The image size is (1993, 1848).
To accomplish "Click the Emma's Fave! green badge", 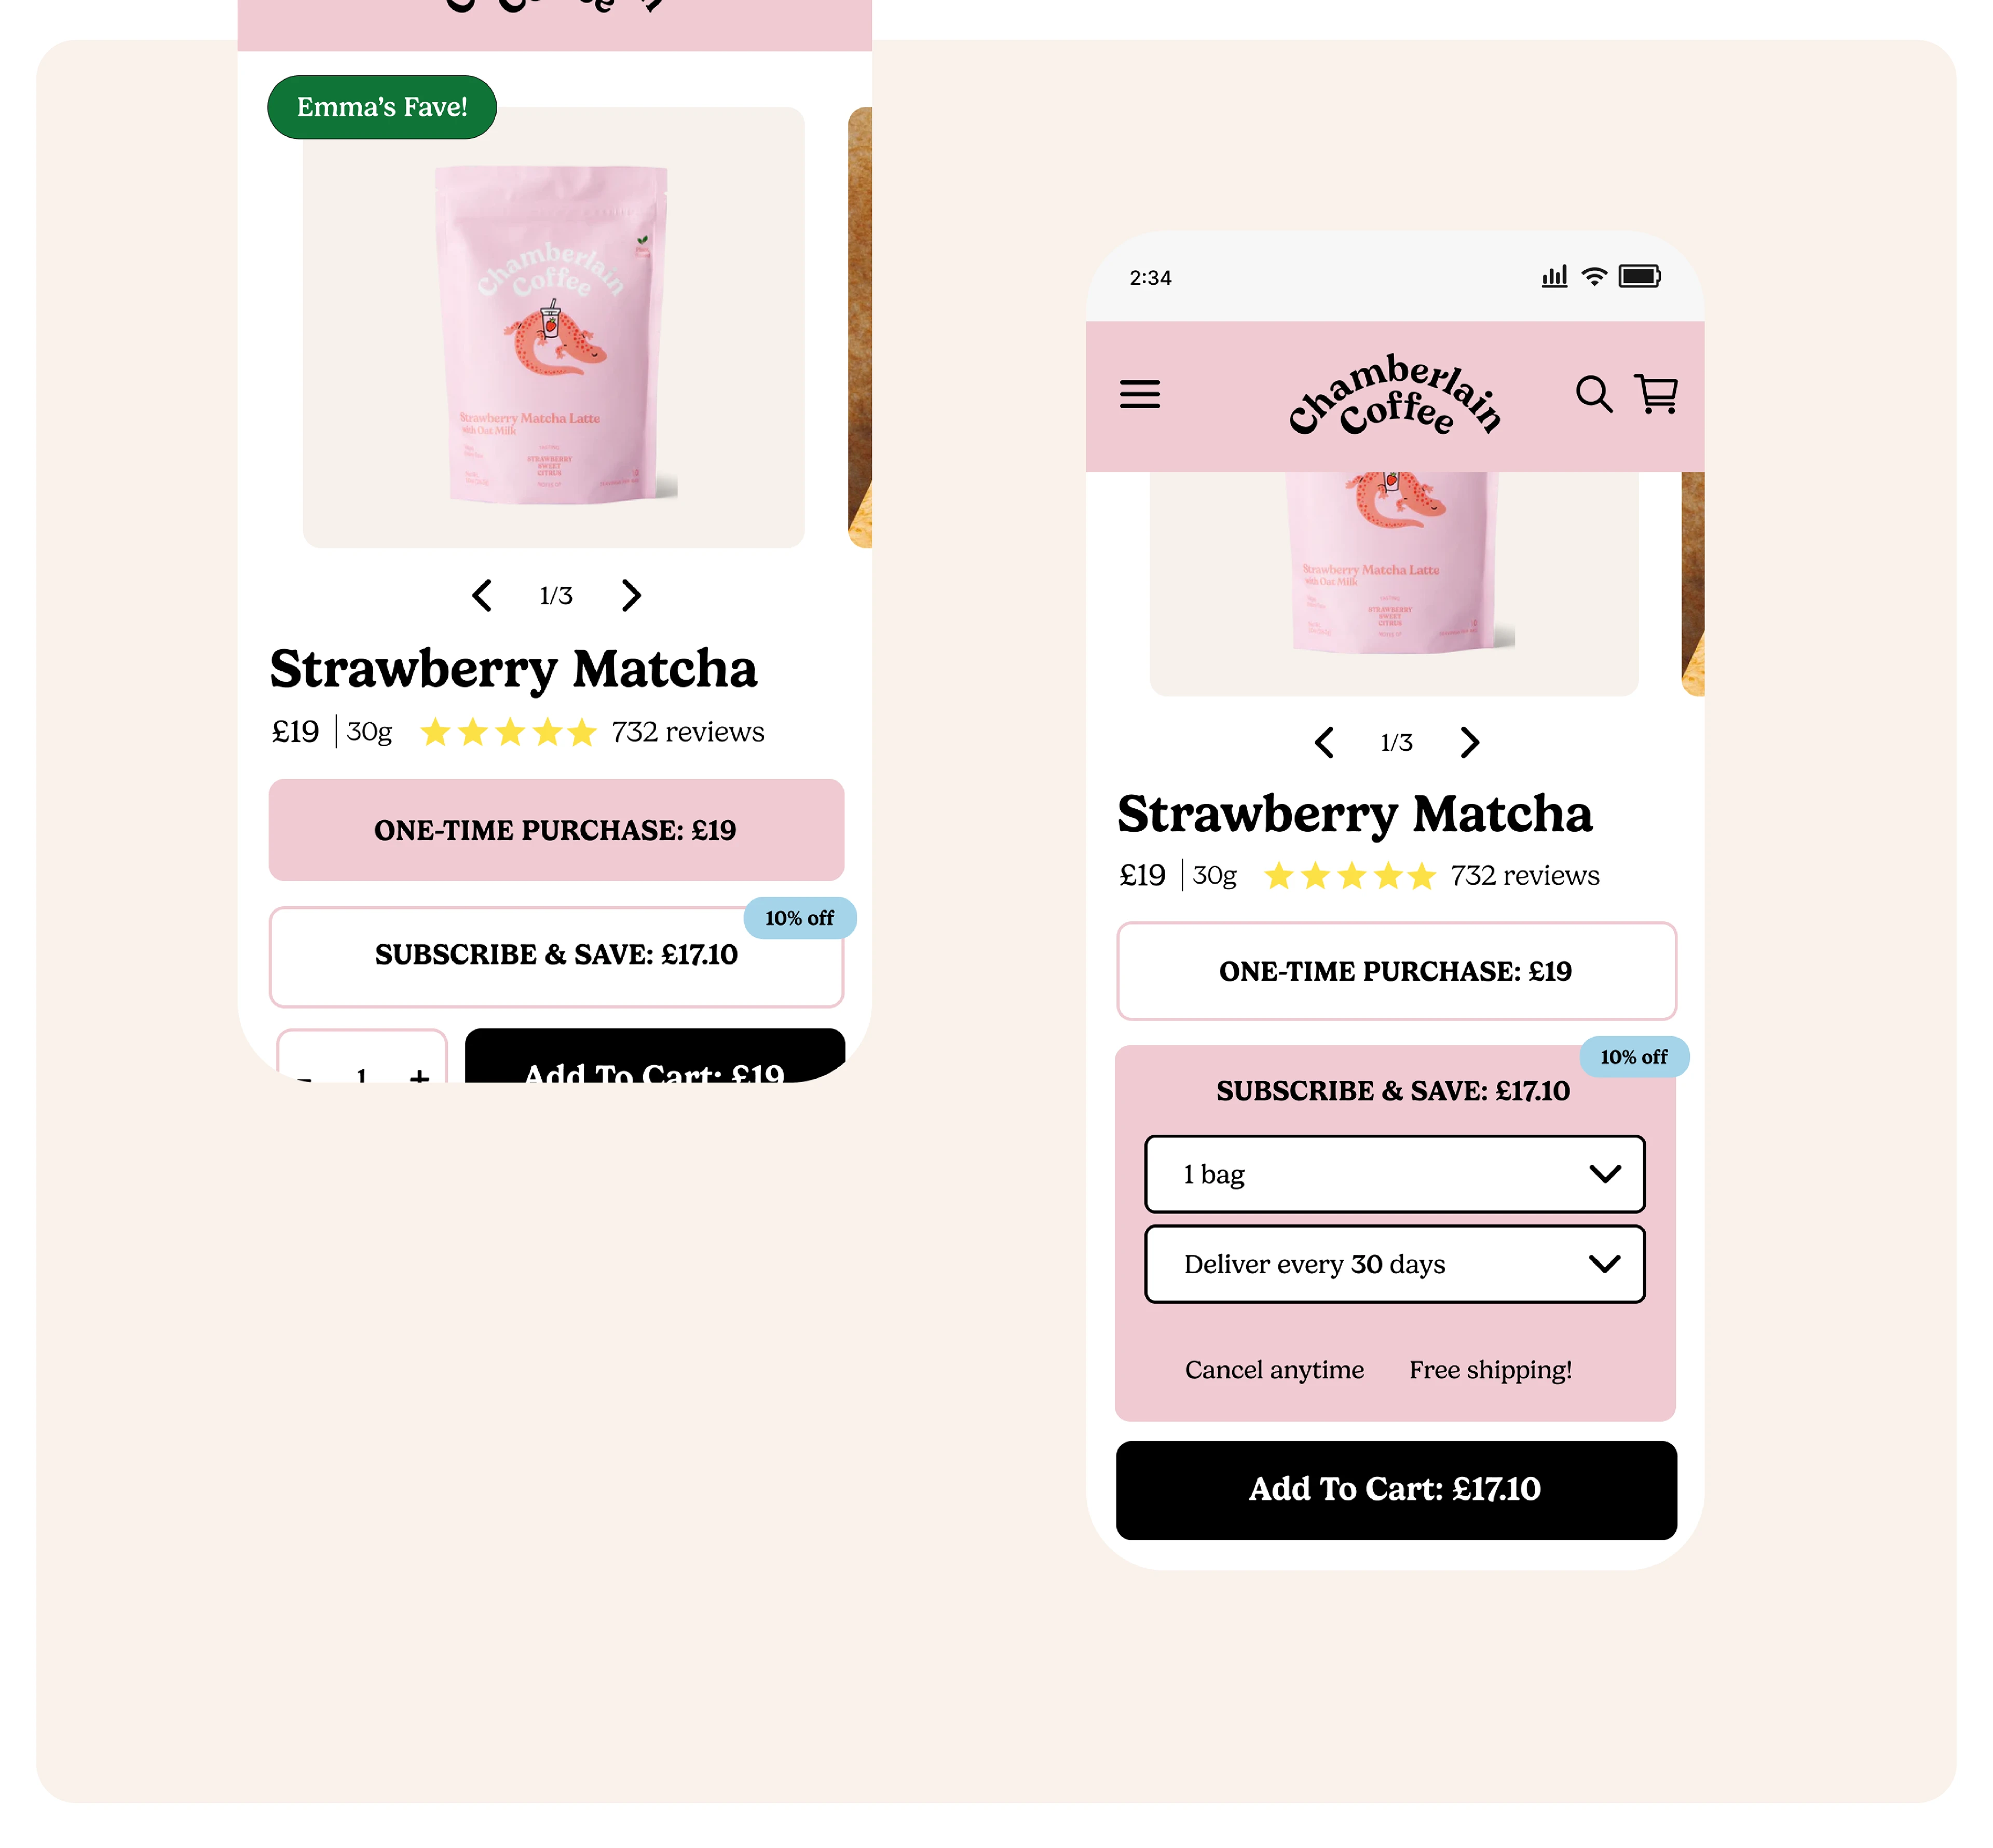I will point(382,107).
